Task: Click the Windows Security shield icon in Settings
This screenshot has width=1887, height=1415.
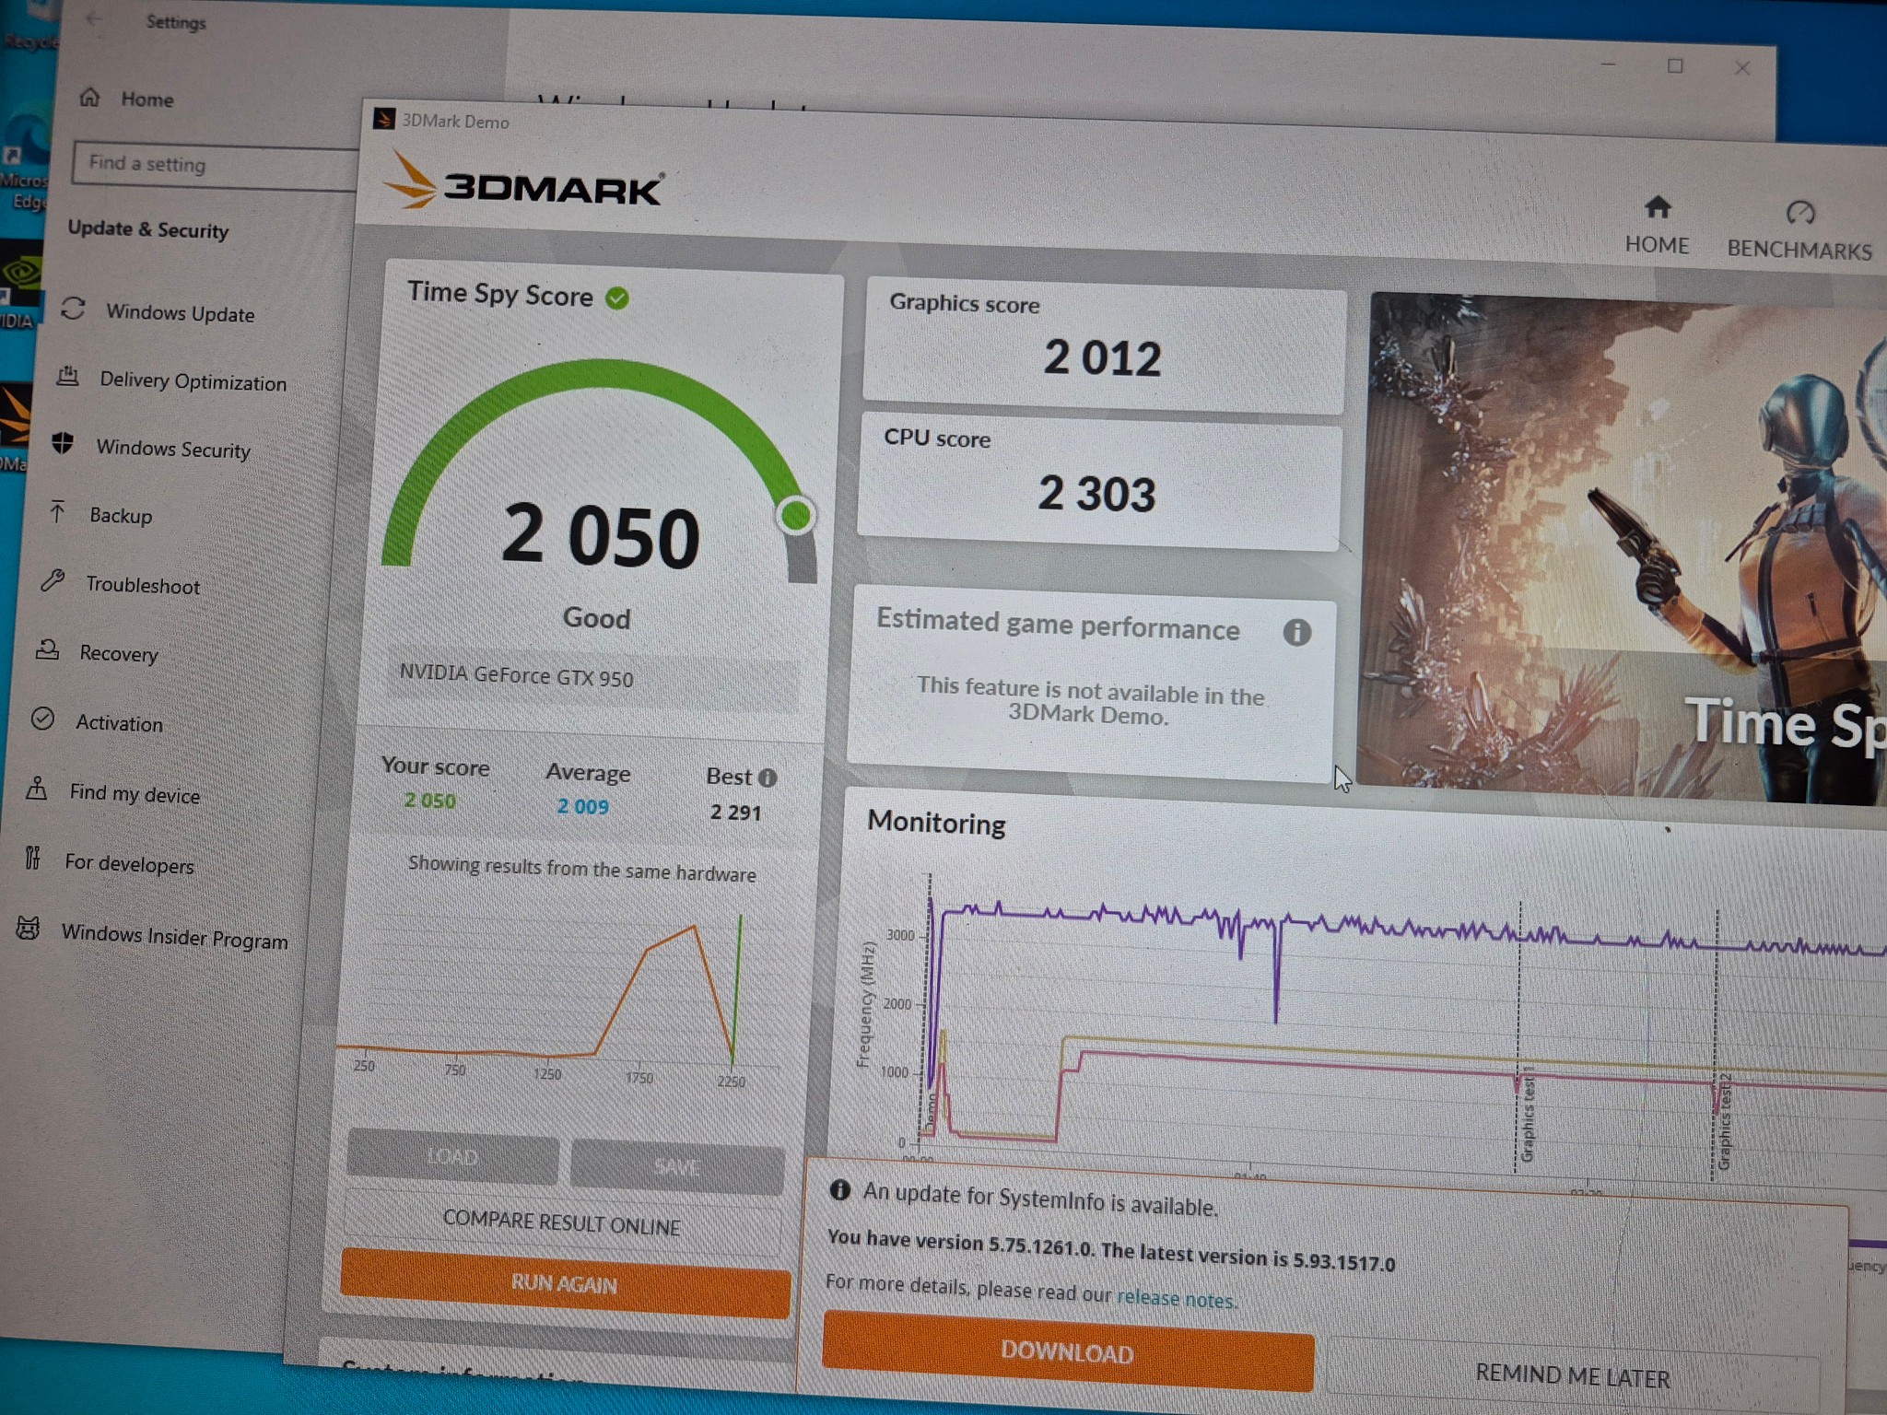Action: [x=63, y=443]
